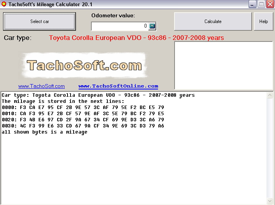Click the 'Odometer value:' label

(113, 15)
